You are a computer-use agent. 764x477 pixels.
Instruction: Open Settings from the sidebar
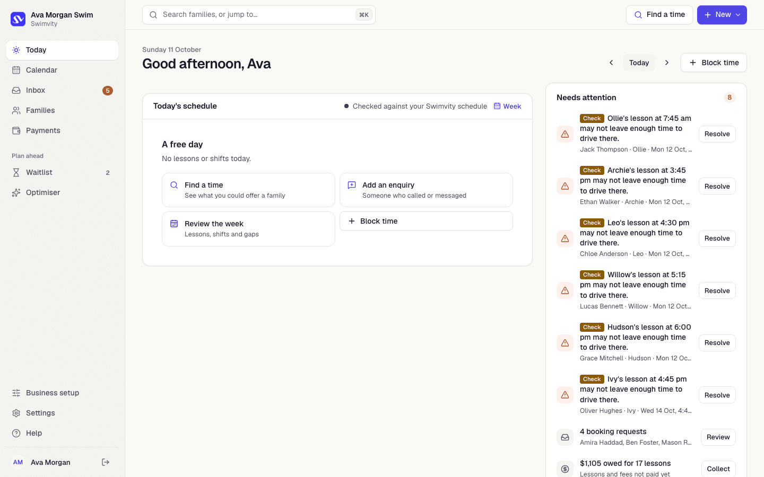click(62, 413)
